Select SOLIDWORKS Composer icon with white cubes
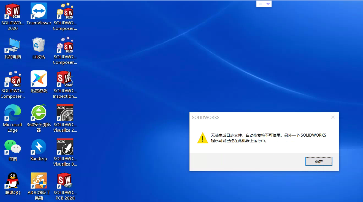This screenshot has width=363, height=202. click(13, 79)
